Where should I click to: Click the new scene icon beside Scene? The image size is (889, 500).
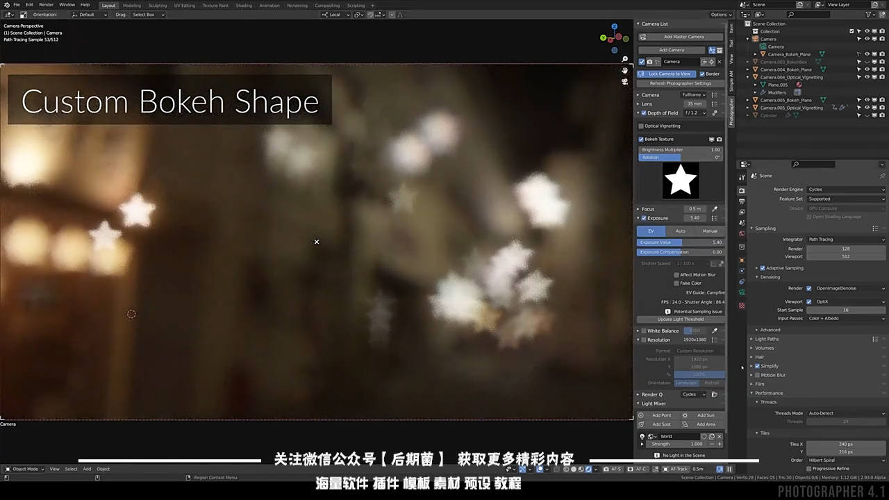800,5
